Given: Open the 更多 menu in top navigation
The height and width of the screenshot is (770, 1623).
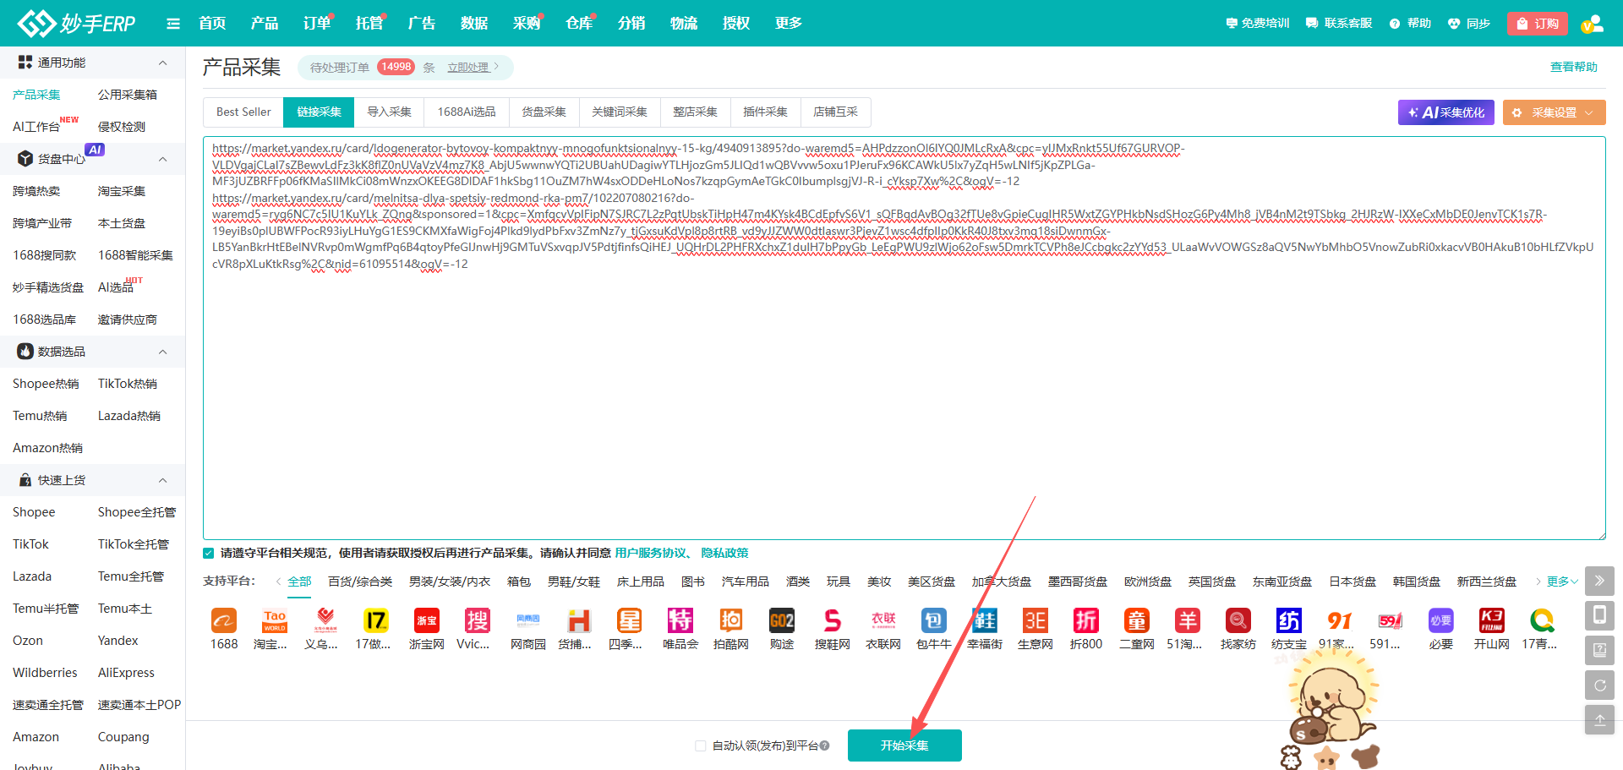Looking at the screenshot, I should coord(789,24).
